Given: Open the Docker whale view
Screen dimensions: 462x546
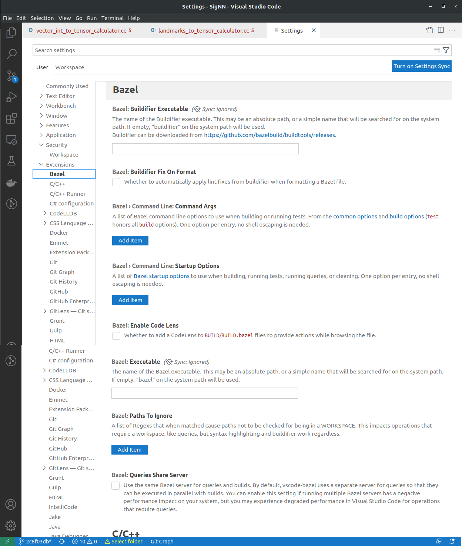Looking at the screenshot, I should (x=11, y=182).
